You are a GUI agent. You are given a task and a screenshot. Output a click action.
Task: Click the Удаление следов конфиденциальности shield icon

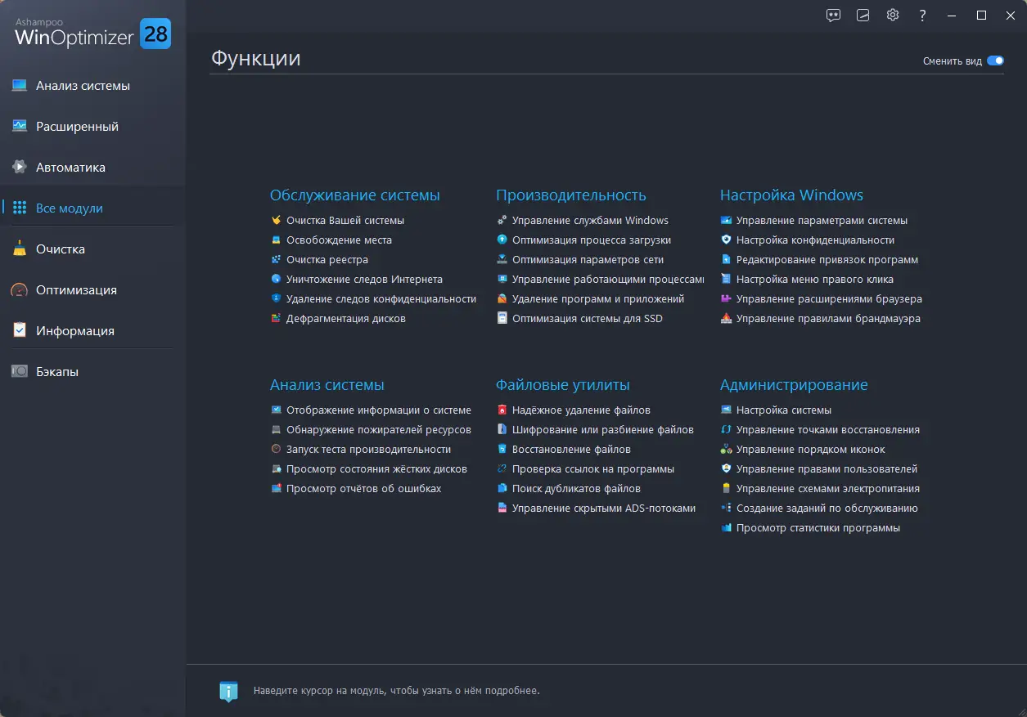pyautogui.click(x=276, y=299)
